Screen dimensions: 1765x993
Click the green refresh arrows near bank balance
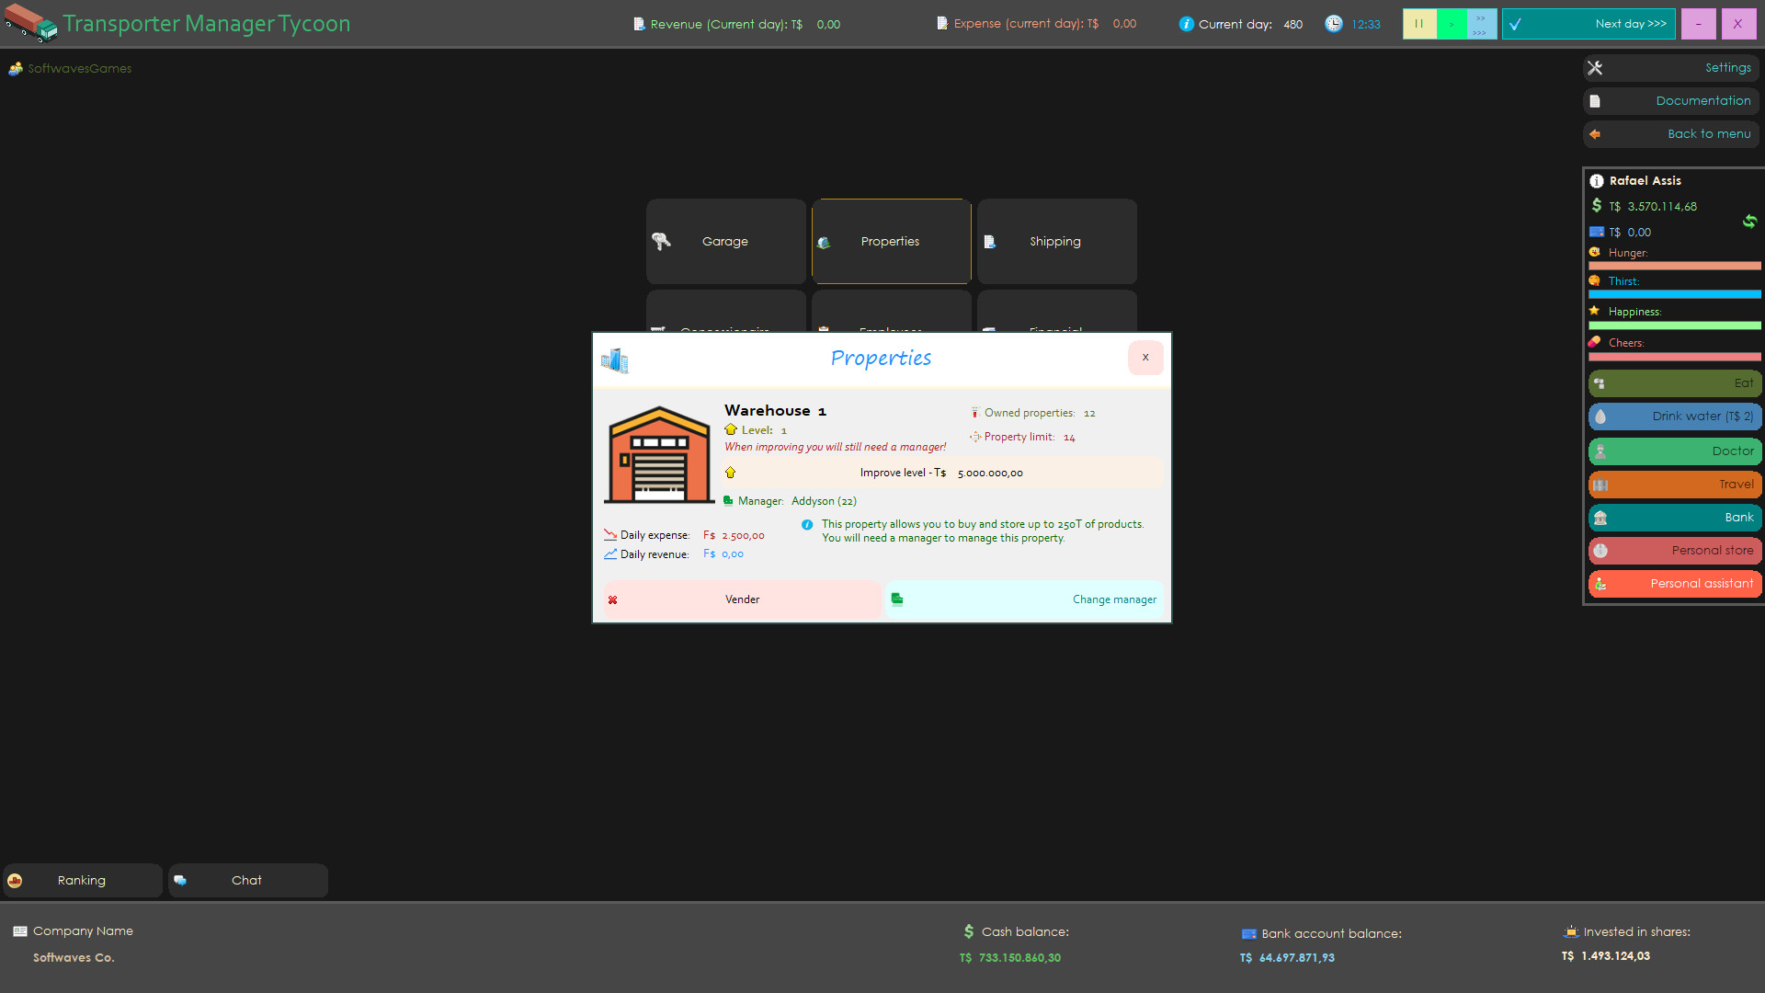[1750, 222]
